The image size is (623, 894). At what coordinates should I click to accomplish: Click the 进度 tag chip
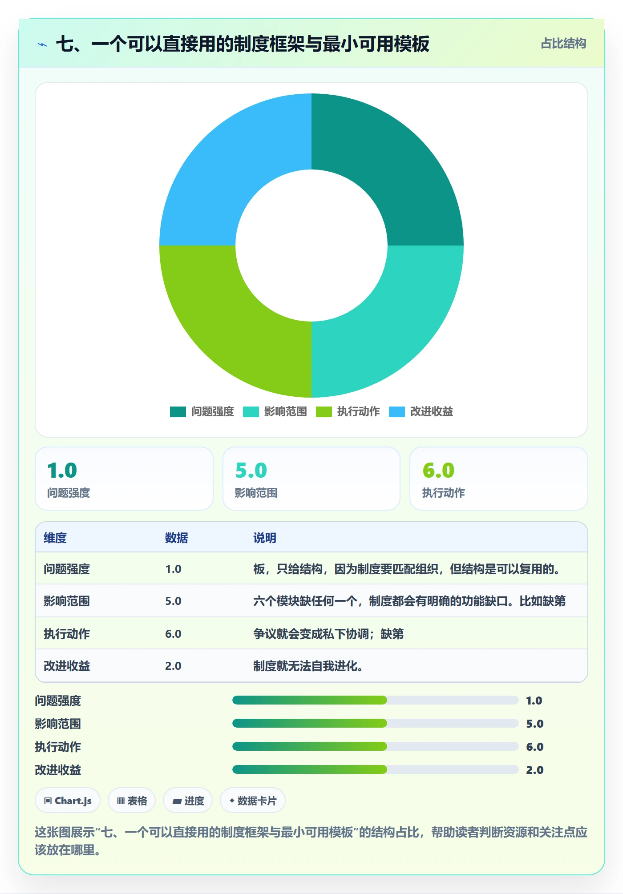tap(188, 801)
